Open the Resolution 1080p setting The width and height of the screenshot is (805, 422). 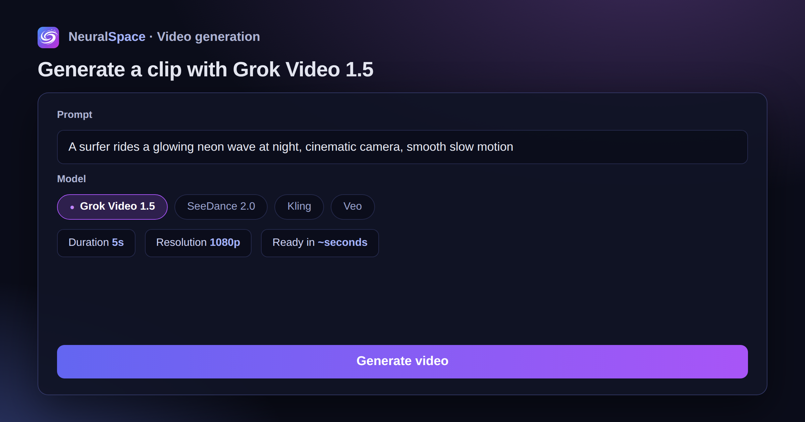(x=198, y=243)
